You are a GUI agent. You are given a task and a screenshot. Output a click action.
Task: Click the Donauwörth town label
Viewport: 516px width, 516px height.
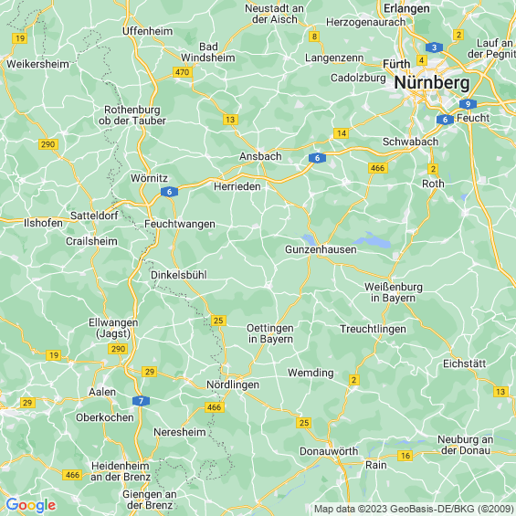(329, 451)
